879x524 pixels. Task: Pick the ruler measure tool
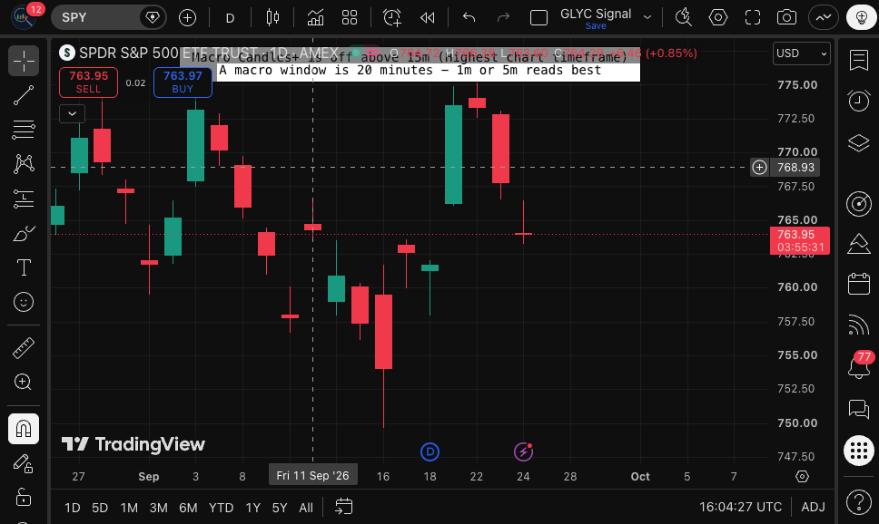tap(24, 347)
